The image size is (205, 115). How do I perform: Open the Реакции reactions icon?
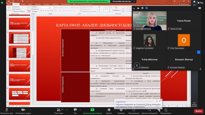(121, 110)
